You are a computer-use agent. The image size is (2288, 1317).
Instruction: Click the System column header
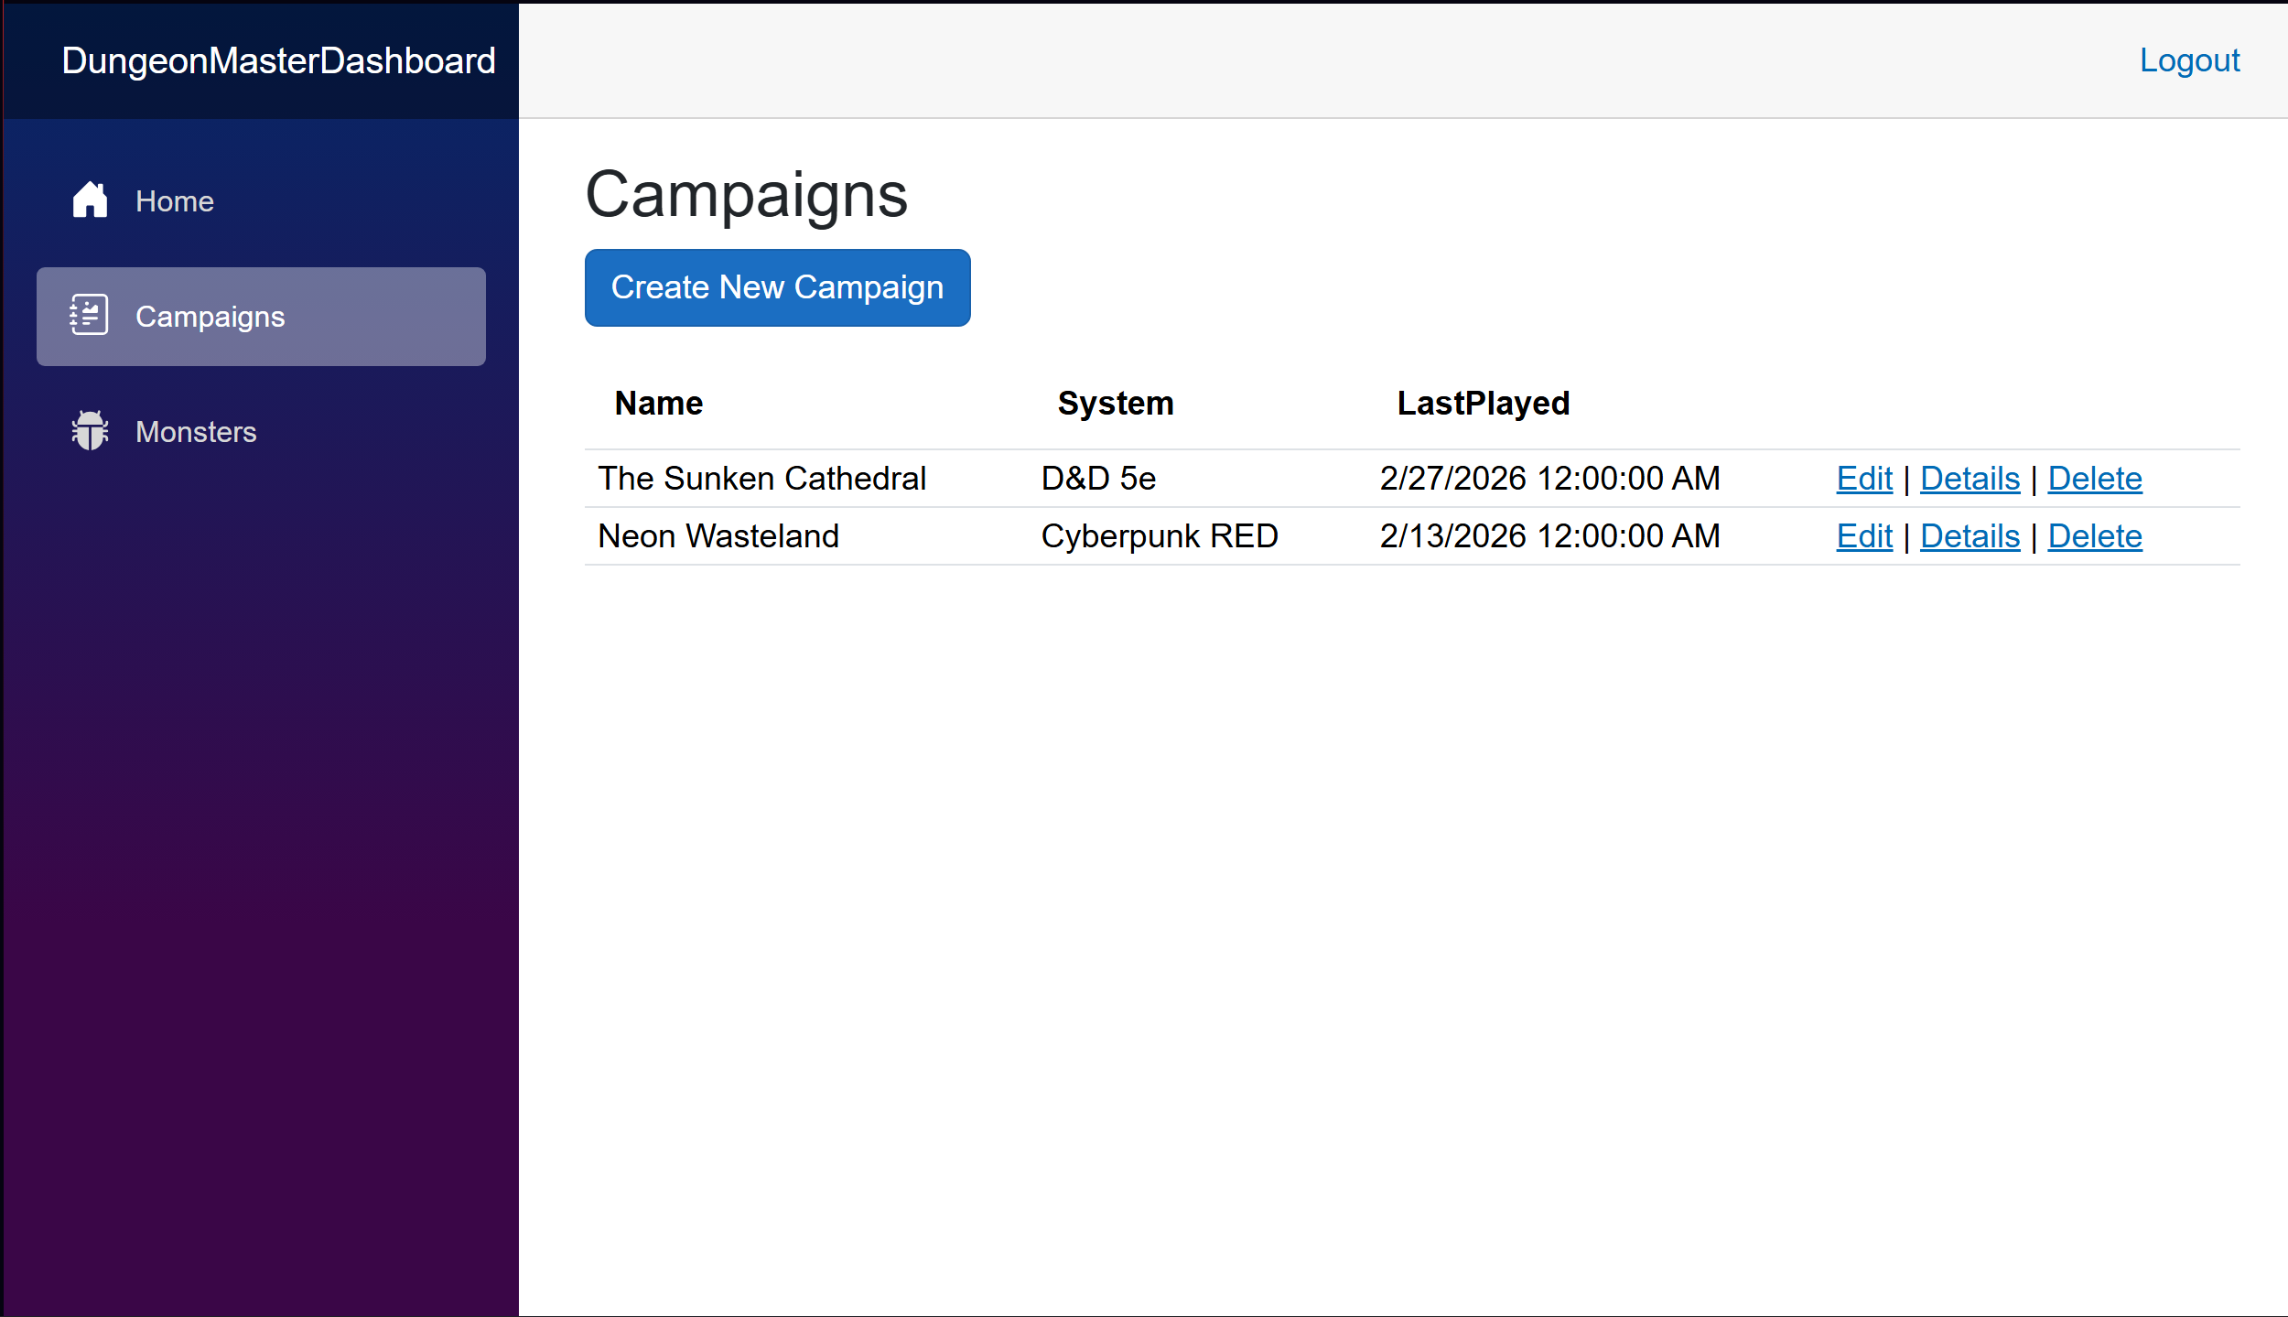pyautogui.click(x=1115, y=403)
